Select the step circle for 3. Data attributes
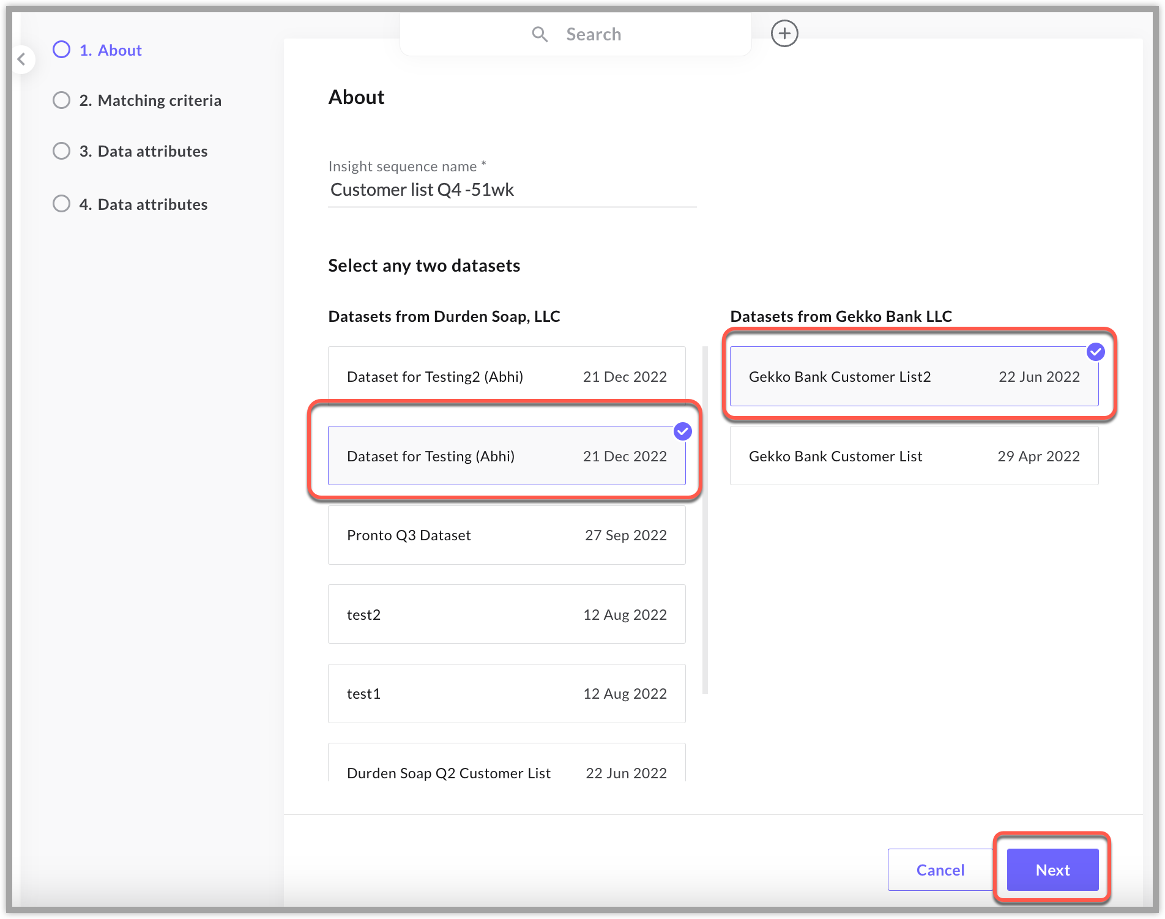 point(61,151)
